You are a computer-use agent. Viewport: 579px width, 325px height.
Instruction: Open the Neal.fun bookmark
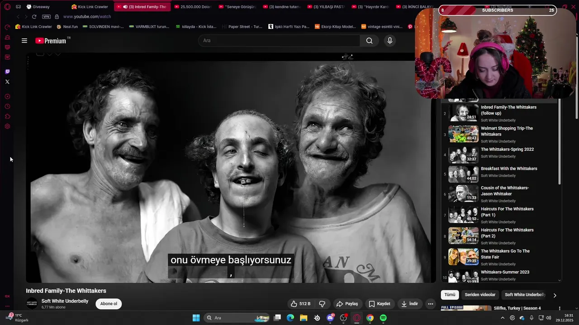pos(67,27)
